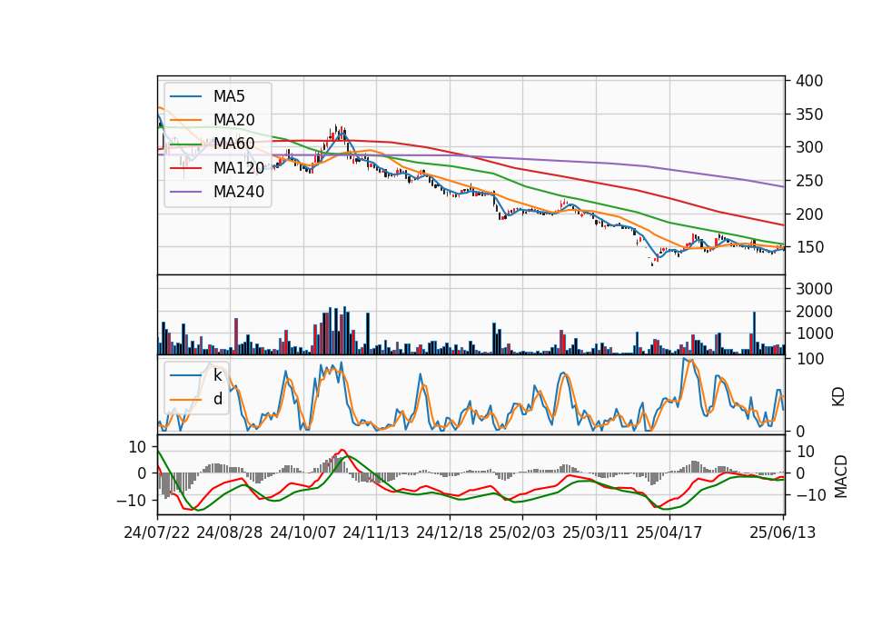Click the 25/04/17 date axis label
This screenshot has width=872, height=627.
(669, 532)
